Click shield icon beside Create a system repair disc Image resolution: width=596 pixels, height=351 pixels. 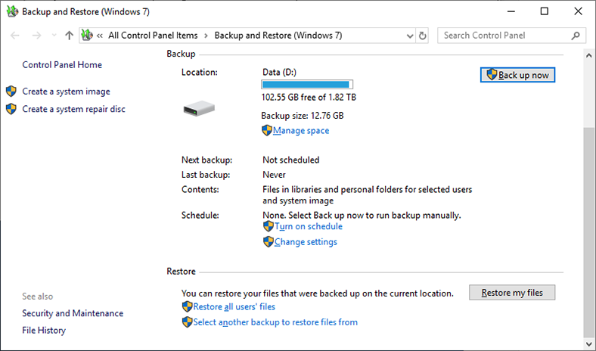coord(11,109)
